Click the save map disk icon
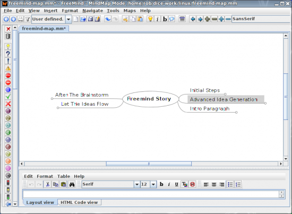The height and width of the screenshot is (214, 292). [90, 19]
